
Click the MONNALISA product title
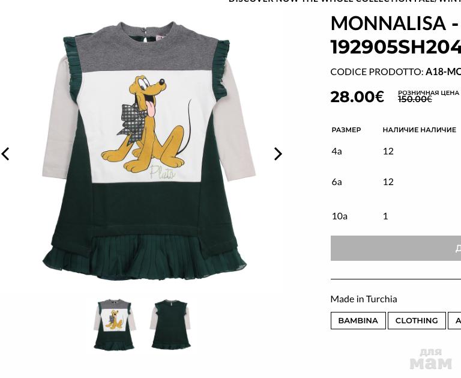click(x=396, y=35)
